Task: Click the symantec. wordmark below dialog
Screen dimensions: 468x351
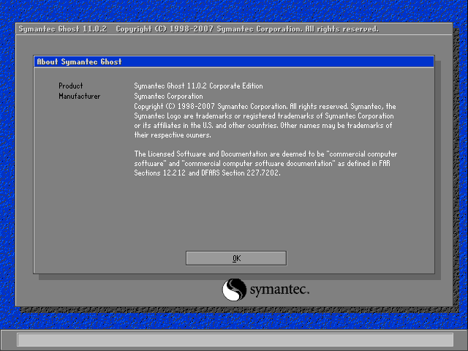Action: 279,290
